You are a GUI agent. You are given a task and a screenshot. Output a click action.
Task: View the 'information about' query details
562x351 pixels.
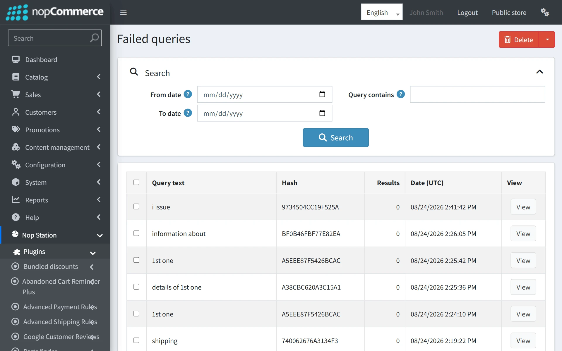[x=523, y=233]
